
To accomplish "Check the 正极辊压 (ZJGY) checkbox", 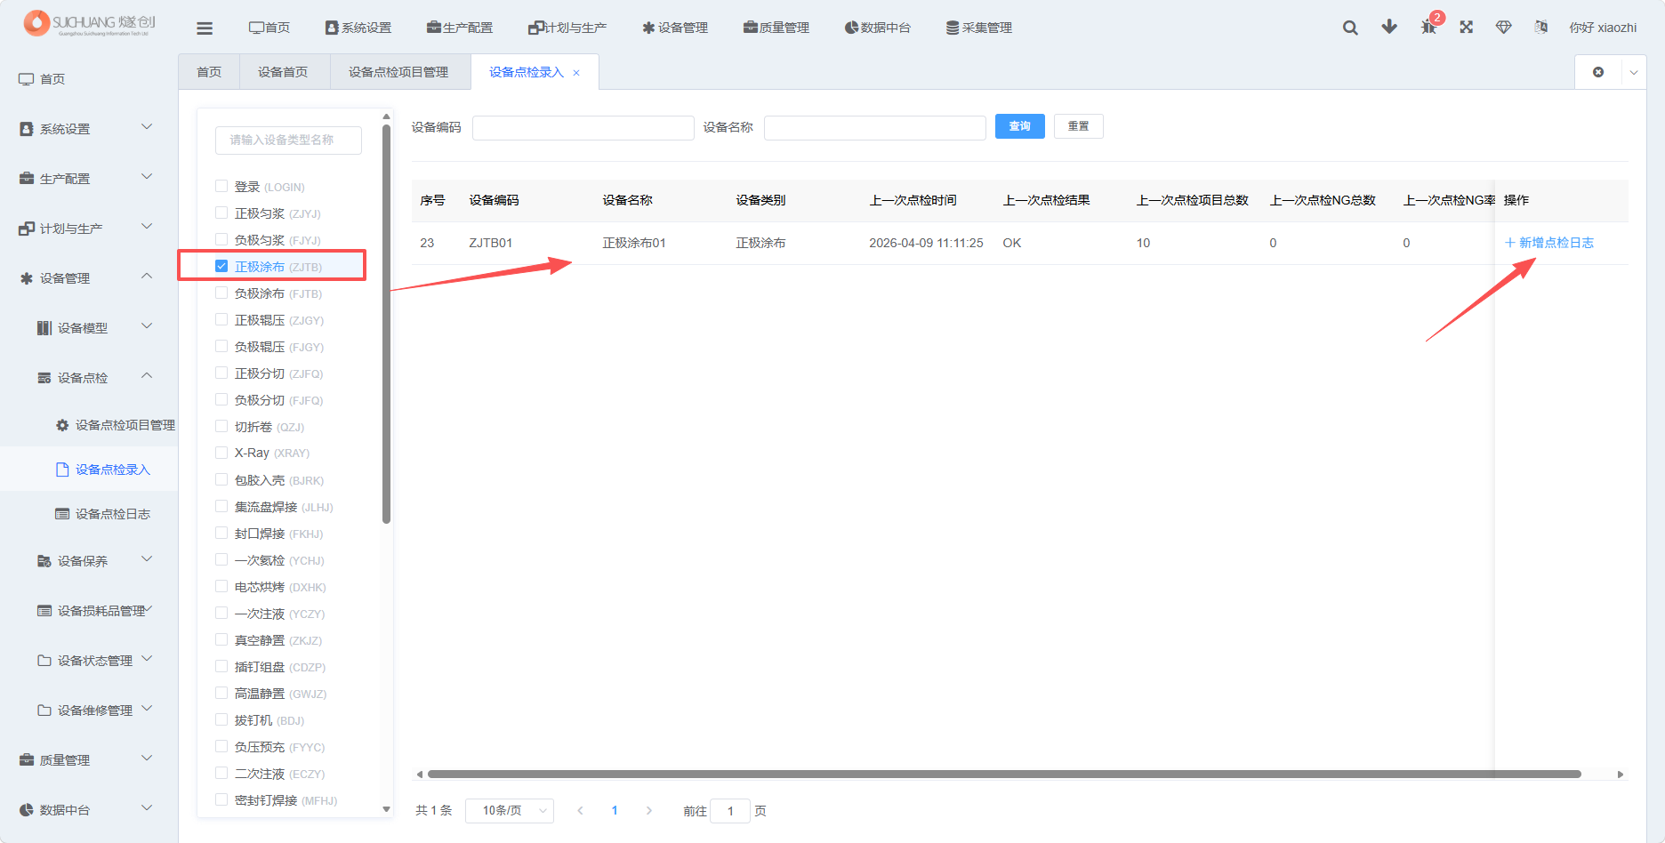I will pyautogui.click(x=221, y=319).
